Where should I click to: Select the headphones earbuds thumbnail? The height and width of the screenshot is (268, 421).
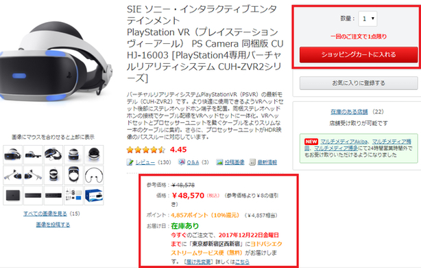(x=94, y=175)
